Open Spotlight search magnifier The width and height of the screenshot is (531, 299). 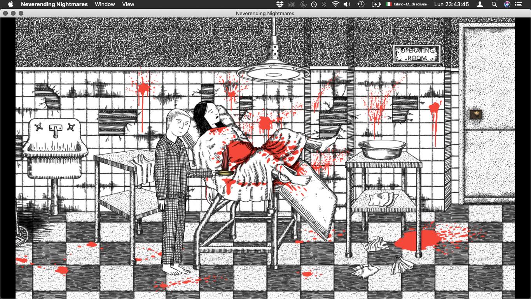click(494, 4)
